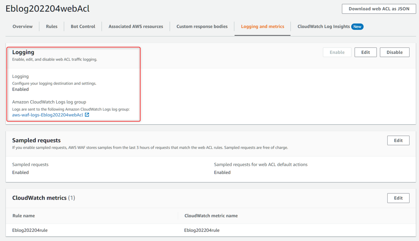Viewport: 419px width, 241px height.
Task: Select the Logging and metrics tab
Action: pos(263,26)
